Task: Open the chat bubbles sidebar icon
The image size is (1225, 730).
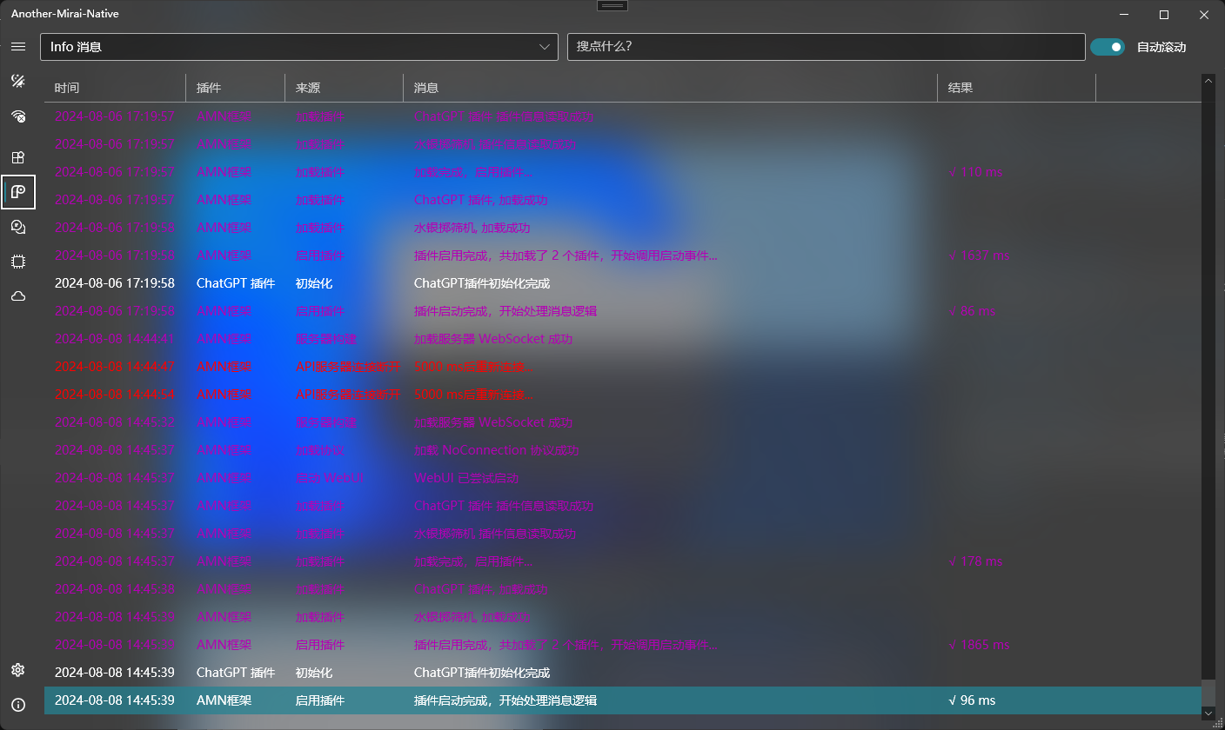Action: point(18,227)
